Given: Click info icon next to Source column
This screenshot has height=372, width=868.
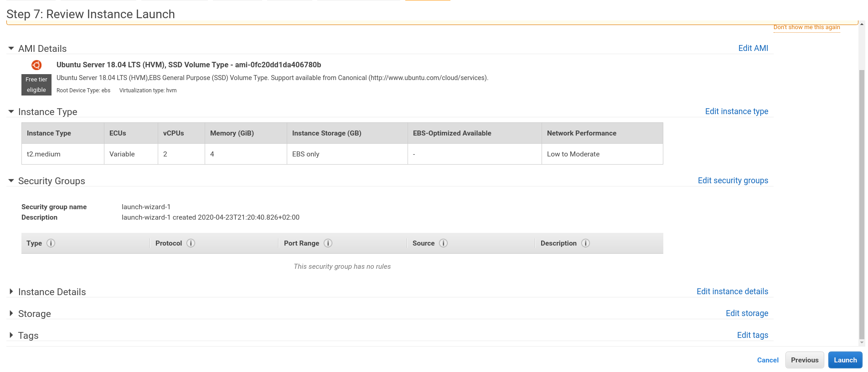Looking at the screenshot, I should pyautogui.click(x=443, y=243).
